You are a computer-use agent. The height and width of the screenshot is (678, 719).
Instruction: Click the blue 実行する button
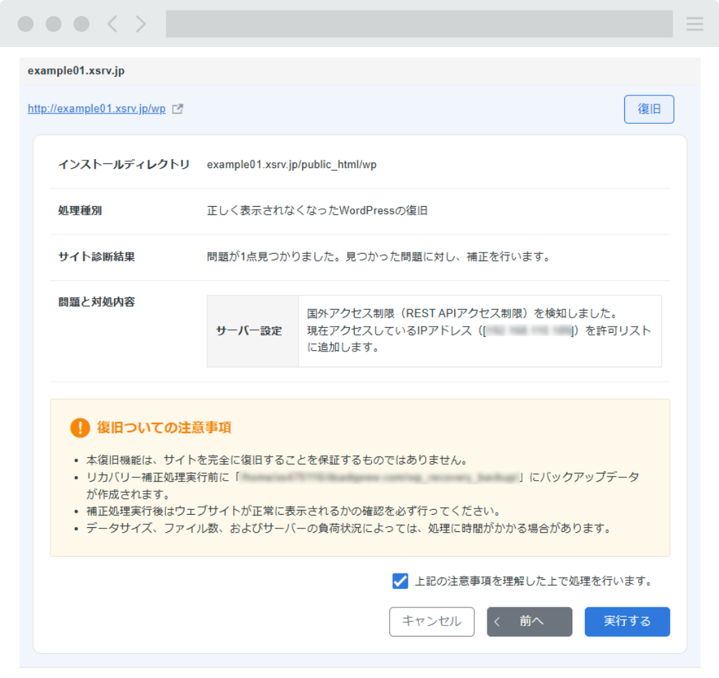tap(627, 621)
